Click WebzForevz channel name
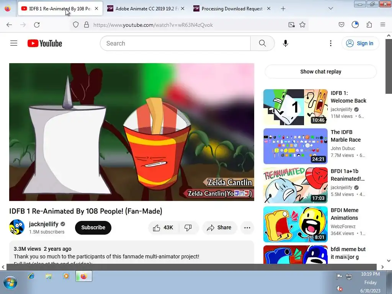The width and height of the screenshot is (392, 294). (343, 226)
